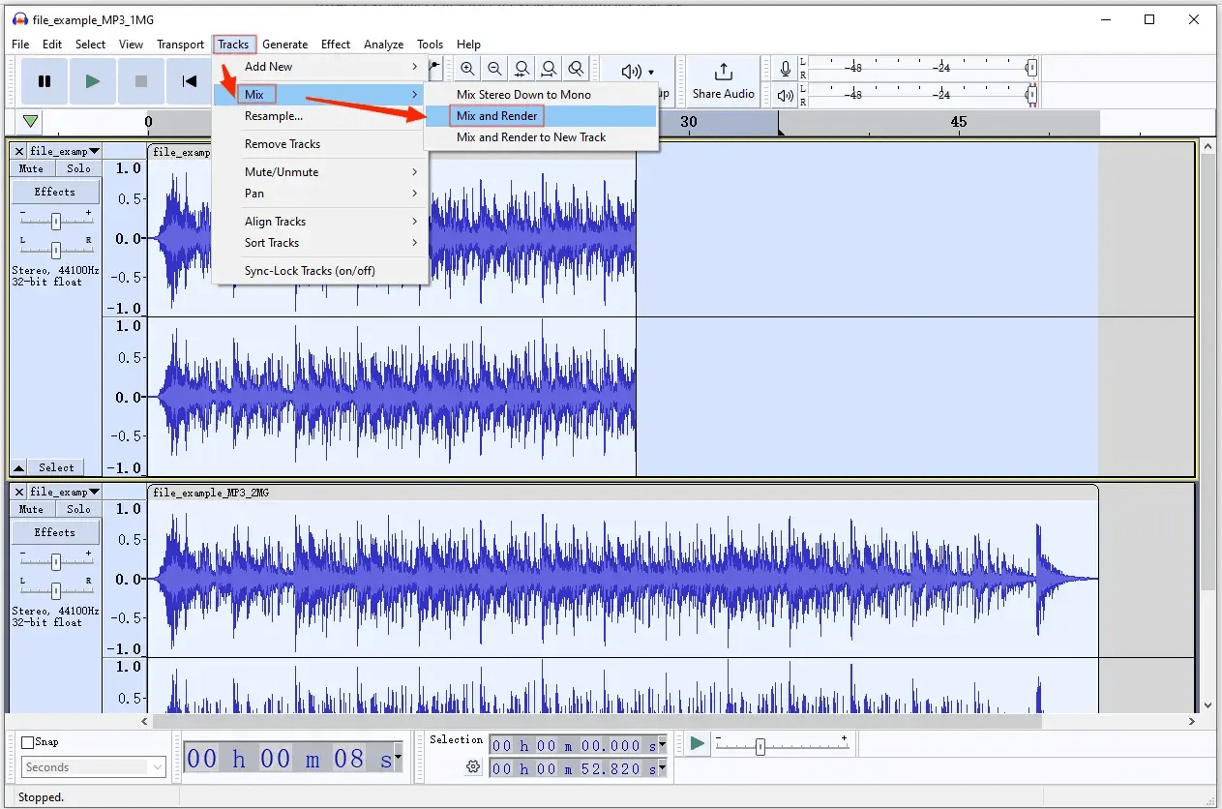Solo the first track
The height and width of the screenshot is (809, 1222).
pyautogui.click(x=78, y=168)
